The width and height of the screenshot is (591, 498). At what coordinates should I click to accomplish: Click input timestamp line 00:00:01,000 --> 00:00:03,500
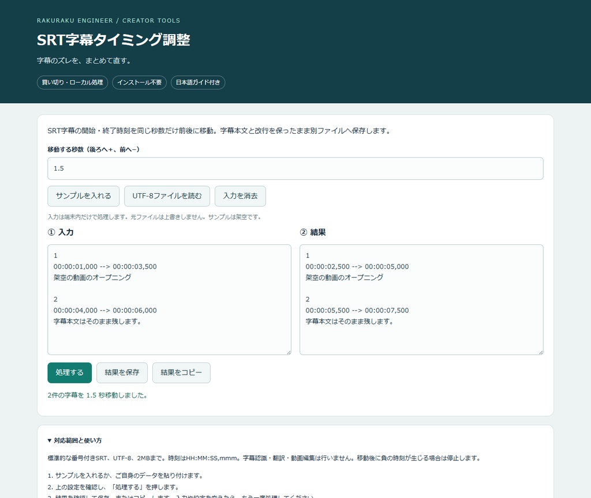click(x=105, y=266)
